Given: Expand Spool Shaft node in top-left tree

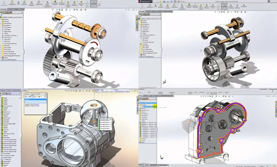Looking at the screenshot, I should pos(1,48).
